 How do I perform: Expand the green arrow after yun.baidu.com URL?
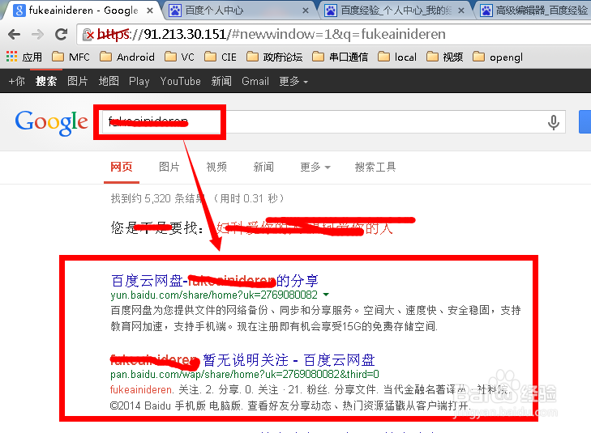click(x=326, y=294)
